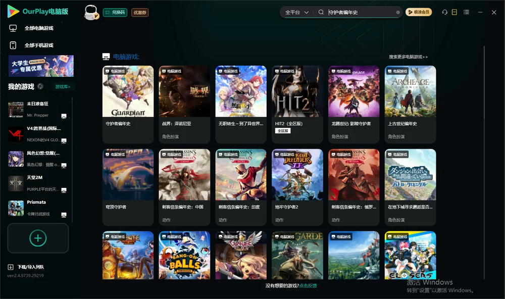Open the 游戏库> link
Viewport: 505px width, 299px height.
coord(63,87)
